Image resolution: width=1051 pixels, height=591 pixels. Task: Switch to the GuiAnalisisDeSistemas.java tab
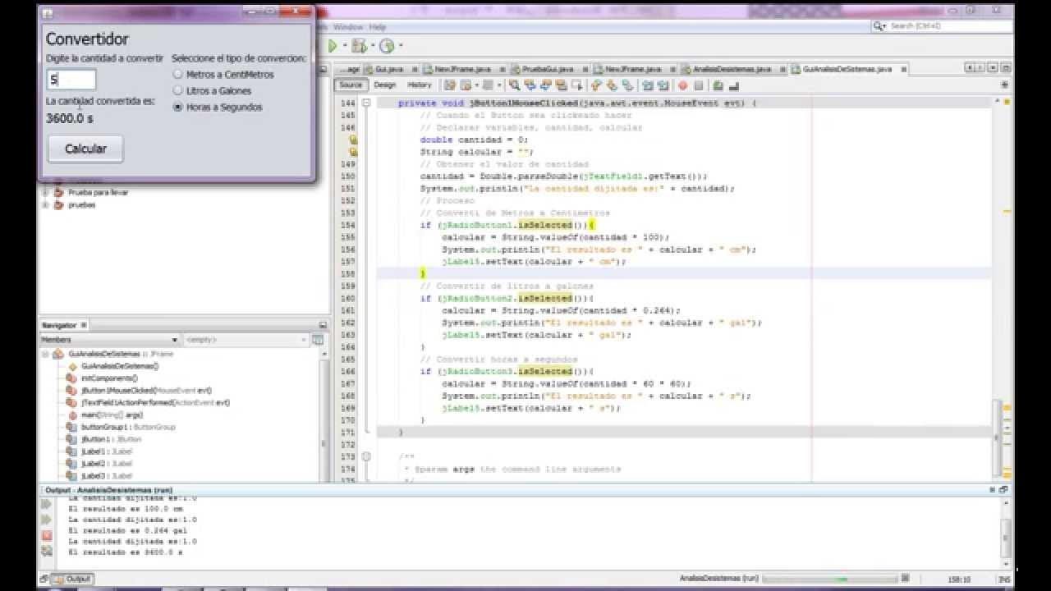pyautogui.click(x=847, y=70)
